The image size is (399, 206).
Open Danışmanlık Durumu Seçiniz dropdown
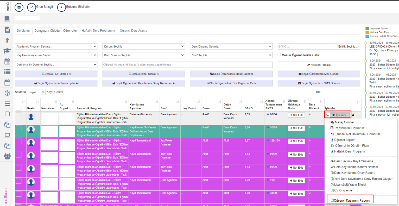tap(56, 64)
